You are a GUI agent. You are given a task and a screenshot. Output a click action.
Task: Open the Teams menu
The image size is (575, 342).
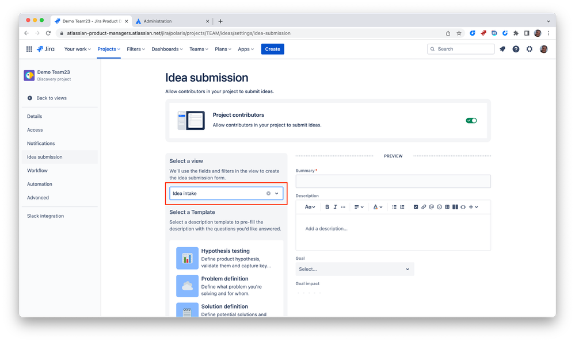pos(199,49)
